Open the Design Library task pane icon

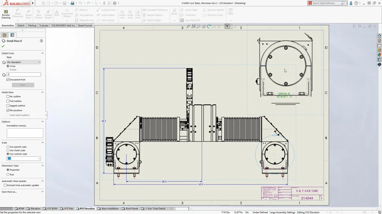point(379,41)
